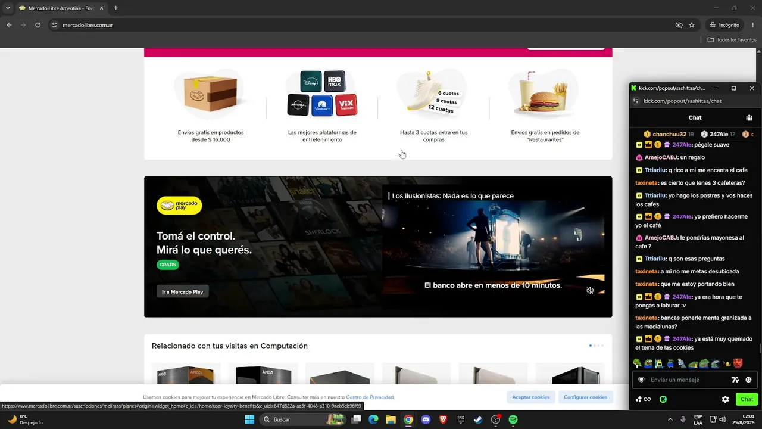Click the Windows taskbar Buscar search box
This screenshot has width=762, height=429.
click(x=304, y=419)
